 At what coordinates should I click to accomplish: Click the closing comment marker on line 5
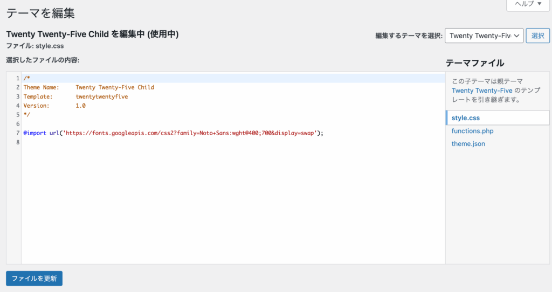tap(27, 115)
